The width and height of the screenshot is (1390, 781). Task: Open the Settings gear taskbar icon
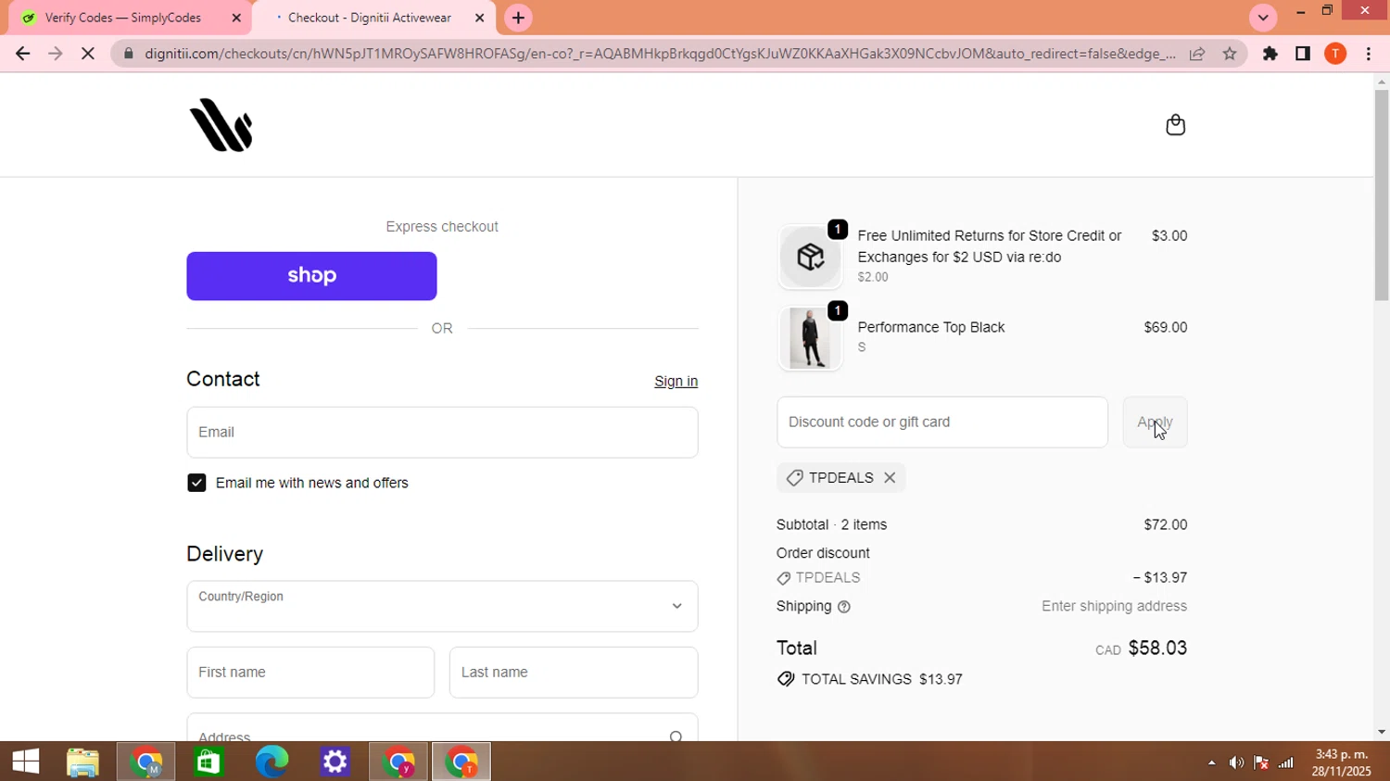point(335,762)
